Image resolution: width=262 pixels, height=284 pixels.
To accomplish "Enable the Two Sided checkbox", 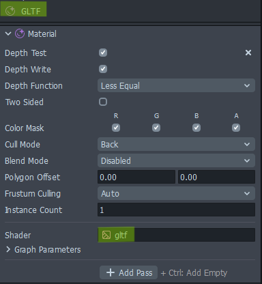I will tap(103, 102).
